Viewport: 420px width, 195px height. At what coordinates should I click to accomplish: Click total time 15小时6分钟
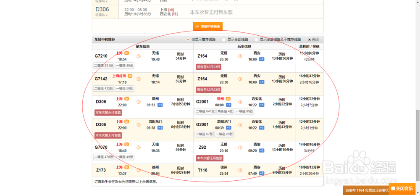pyautogui.click(x=309, y=53)
